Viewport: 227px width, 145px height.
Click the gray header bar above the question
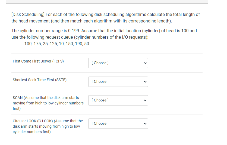107,2
